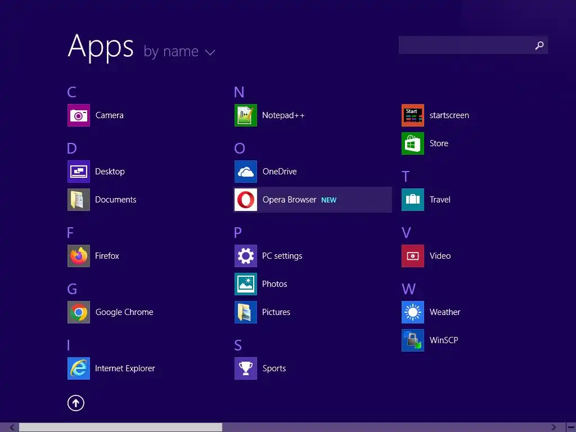Image resolution: width=576 pixels, height=432 pixels.
Task: Click the Google Chrome label text
Action: pyautogui.click(x=124, y=312)
